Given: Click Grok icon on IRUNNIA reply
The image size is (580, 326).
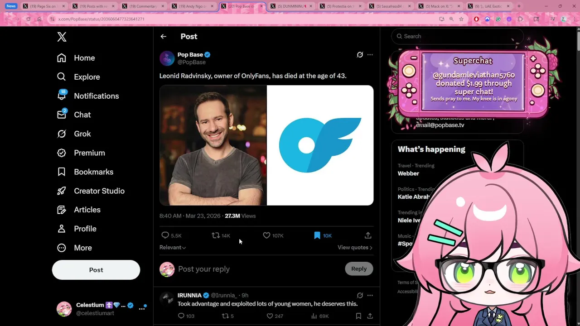Looking at the screenshot, I should [360, 295].
